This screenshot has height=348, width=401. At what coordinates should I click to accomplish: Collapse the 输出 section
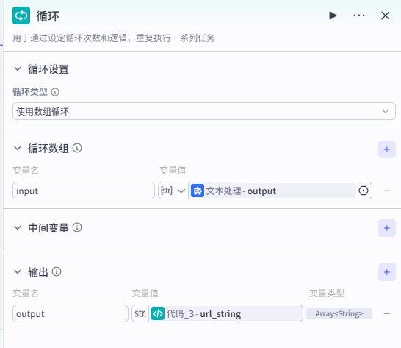[18, 271]
